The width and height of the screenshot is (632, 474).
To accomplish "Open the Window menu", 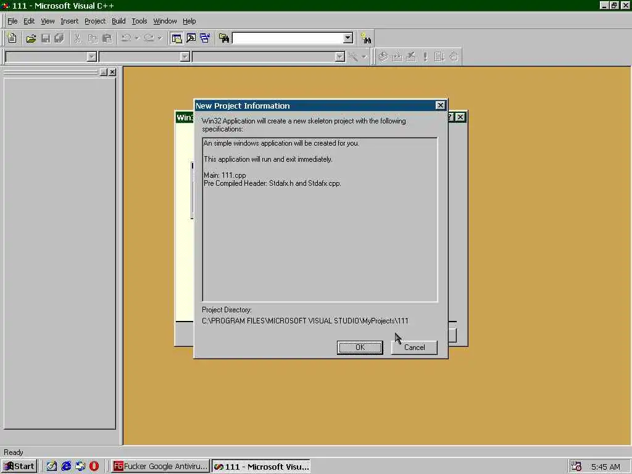I will [165, 21].
